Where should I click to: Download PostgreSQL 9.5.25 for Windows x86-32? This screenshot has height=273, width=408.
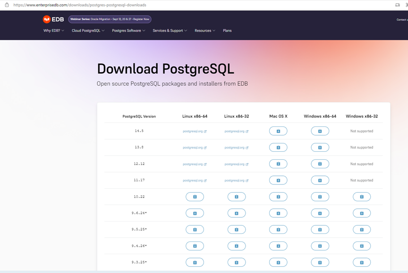point(362,229)
